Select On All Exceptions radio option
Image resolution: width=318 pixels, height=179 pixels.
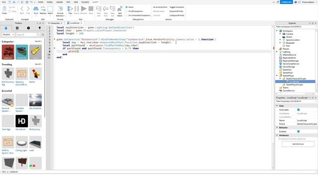(127, 11)
